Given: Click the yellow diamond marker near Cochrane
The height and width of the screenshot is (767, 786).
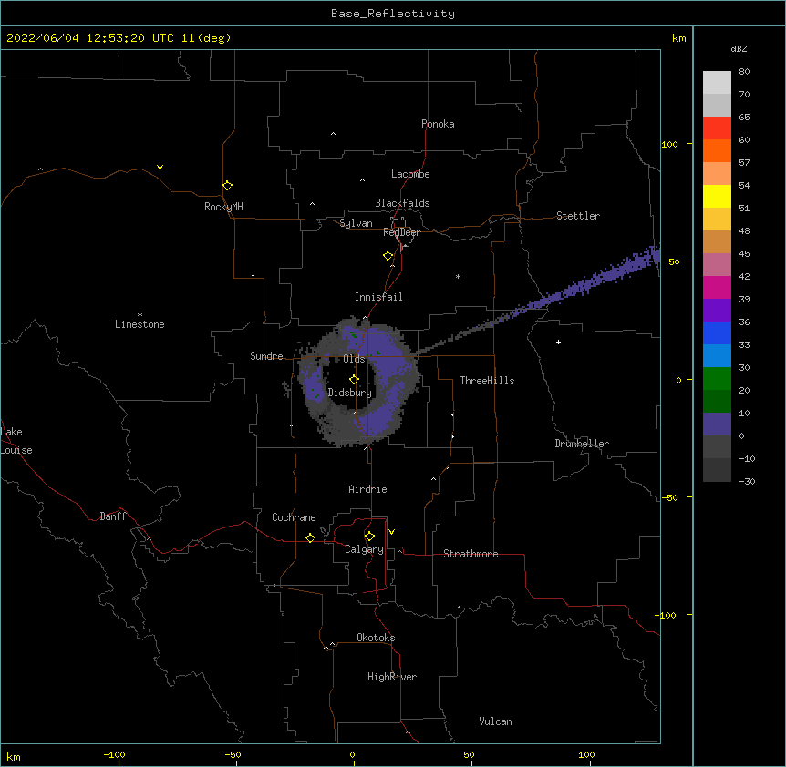Looking at the screenshot, I should 310,537.
